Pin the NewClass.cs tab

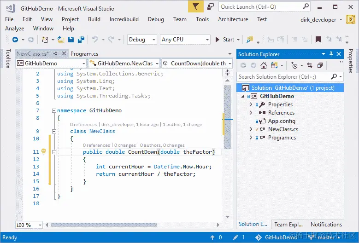click(x=55, y=53)
